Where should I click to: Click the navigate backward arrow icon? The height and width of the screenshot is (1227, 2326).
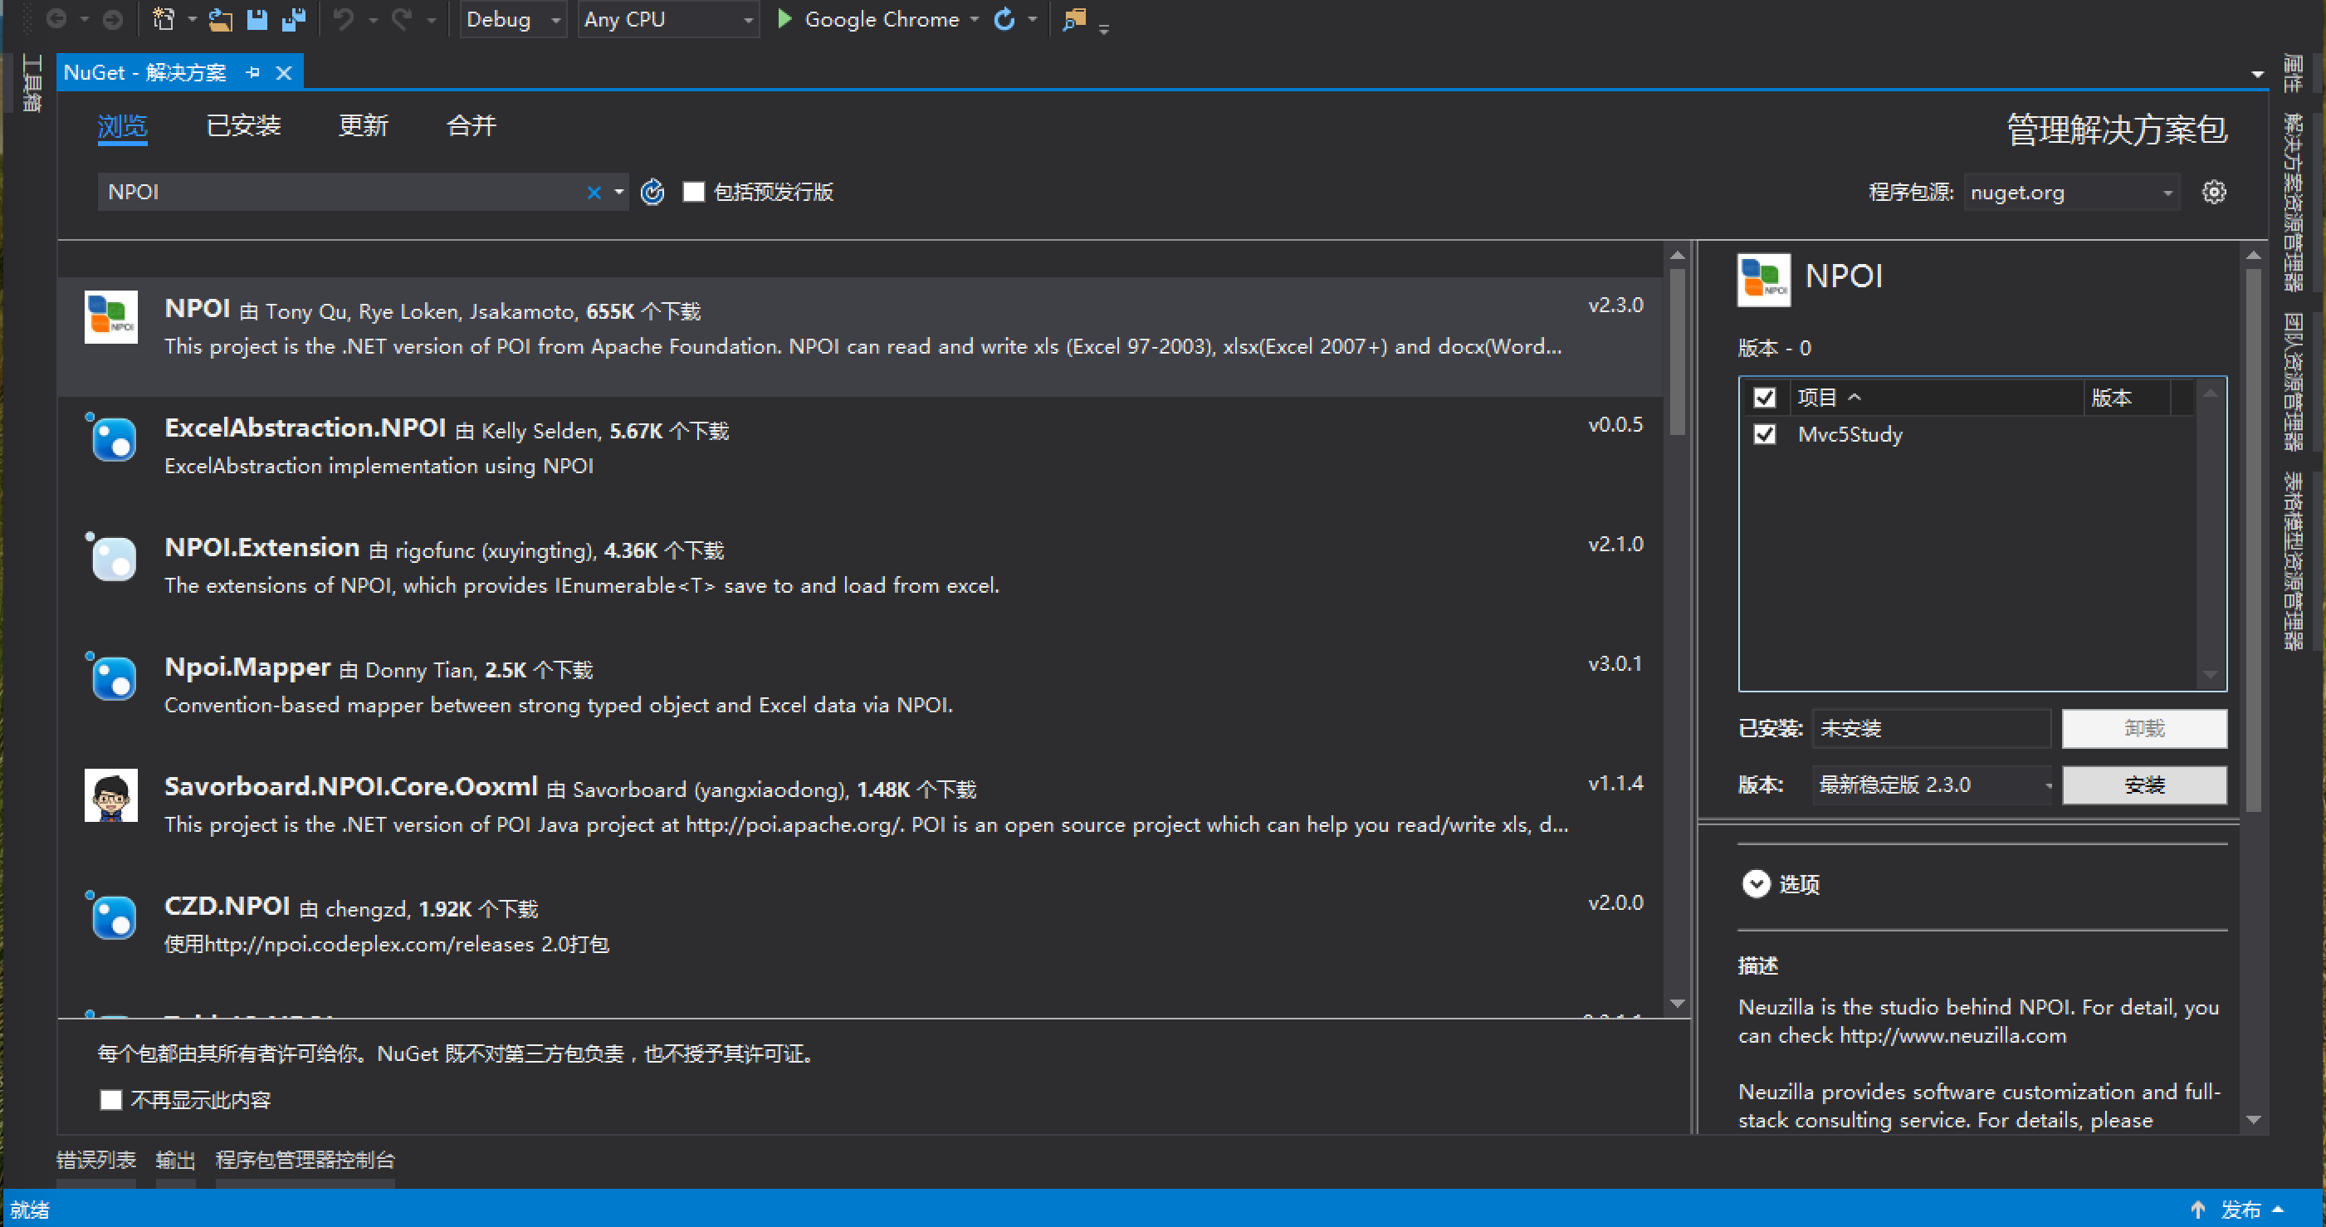point(56,19)
